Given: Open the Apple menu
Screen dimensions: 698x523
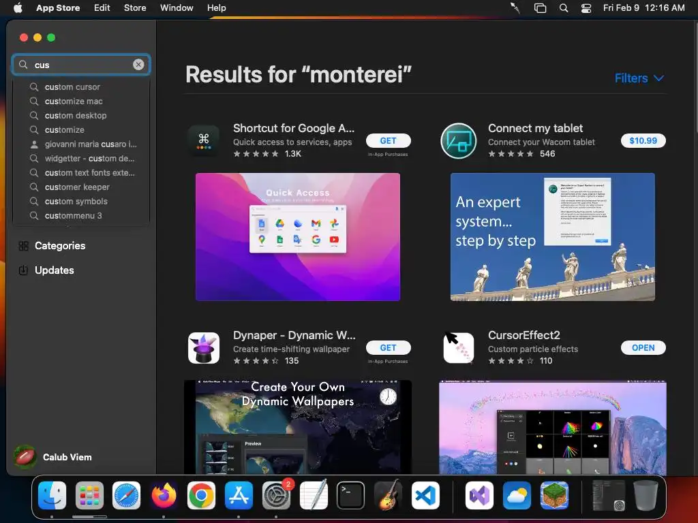Looking at the screenshot, I should pyautogui.click(x=18, y=8).
